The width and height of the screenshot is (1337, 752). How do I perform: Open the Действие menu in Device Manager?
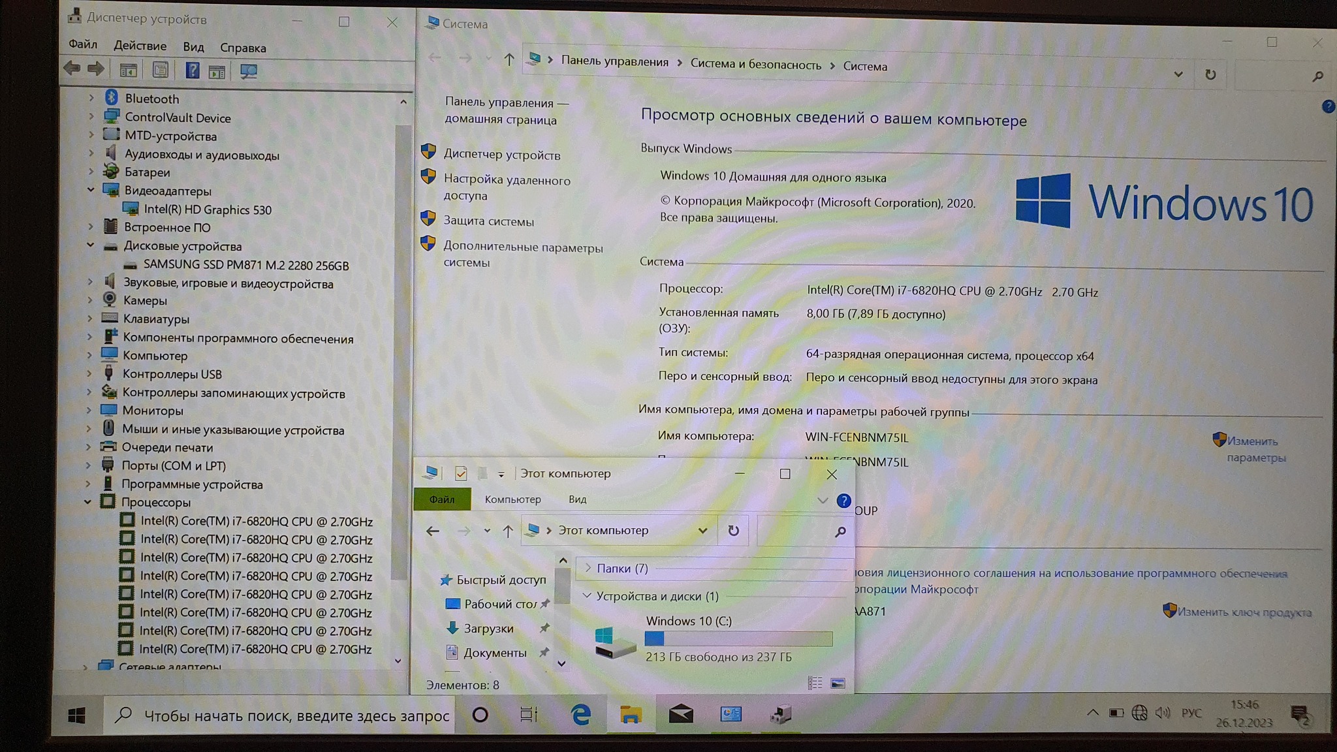point(140,46)
